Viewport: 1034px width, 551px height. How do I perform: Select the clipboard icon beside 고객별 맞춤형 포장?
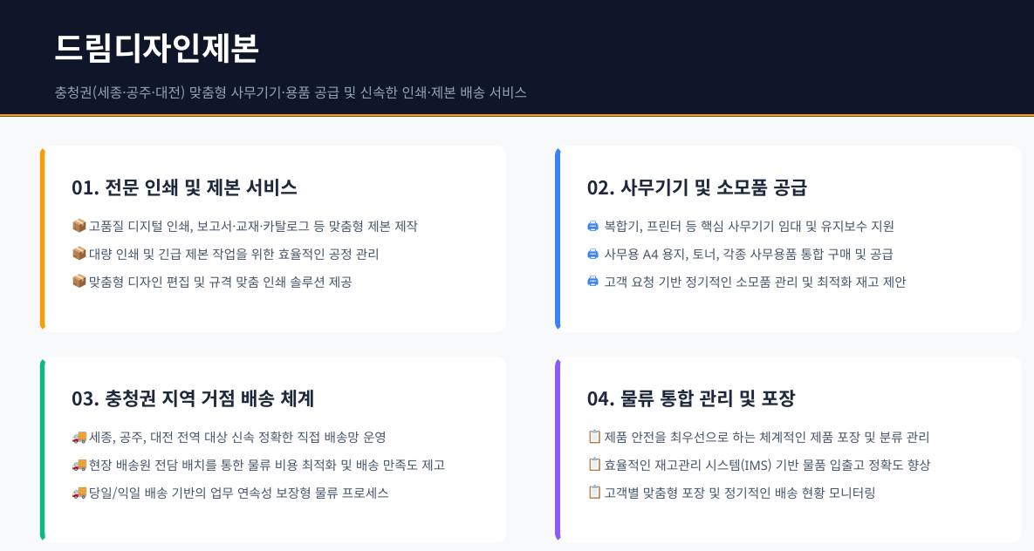(x=594, y=492)
